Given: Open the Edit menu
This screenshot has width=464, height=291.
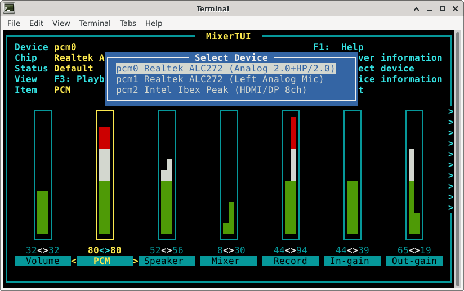Looking at the screenshot, I should point(36,23).
